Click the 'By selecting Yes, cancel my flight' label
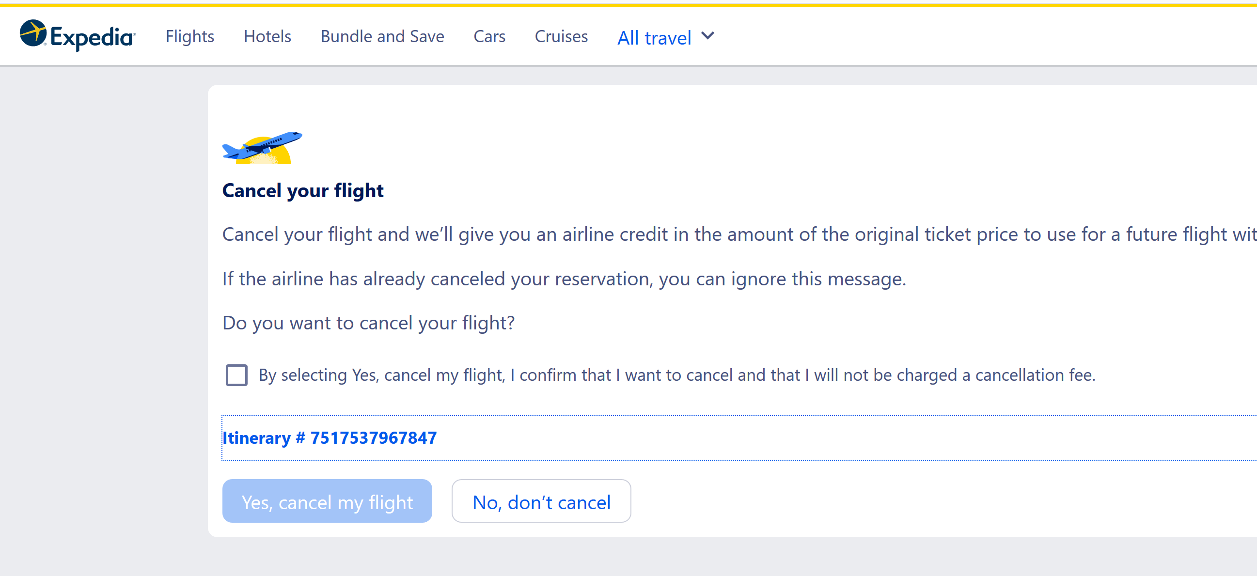1257x576 pixels. click(677, 375)
